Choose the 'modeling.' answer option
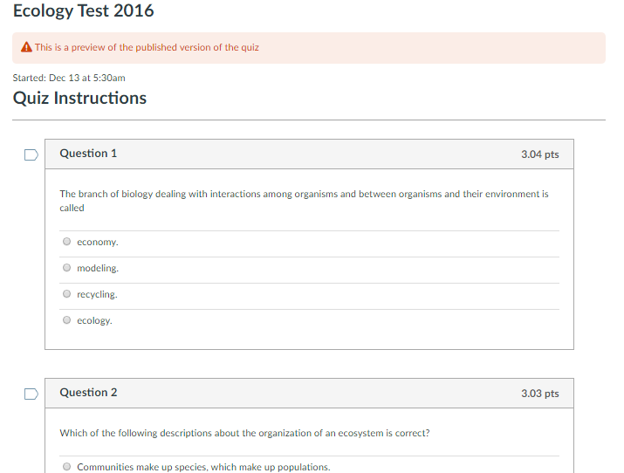 (66, 268)
